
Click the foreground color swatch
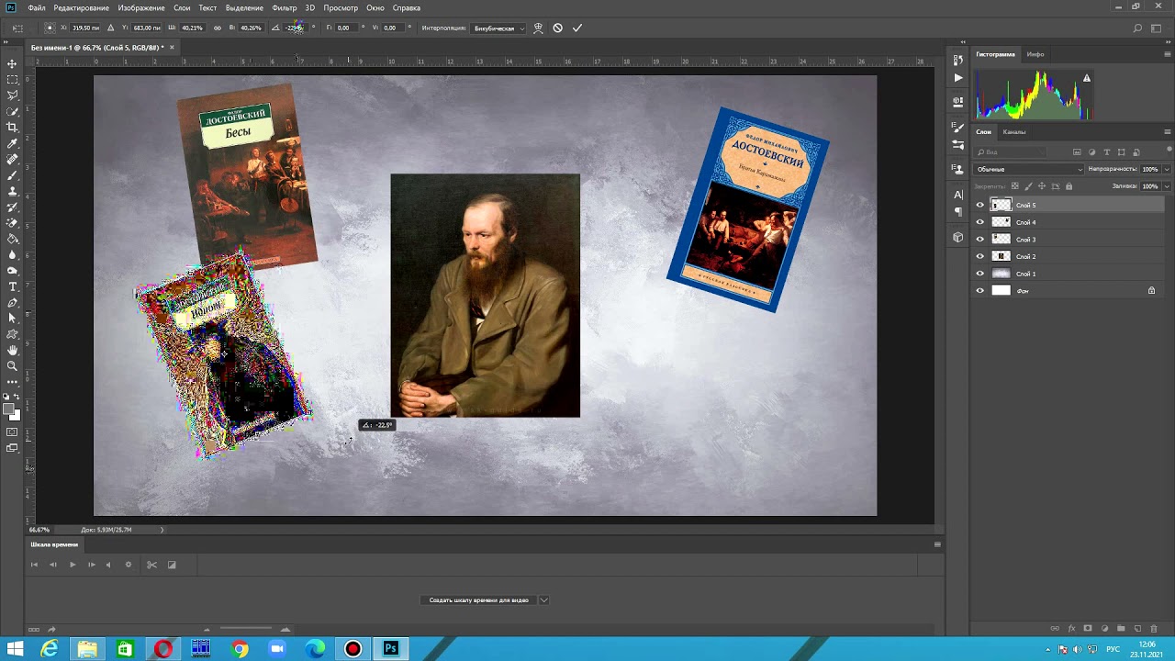8,409
